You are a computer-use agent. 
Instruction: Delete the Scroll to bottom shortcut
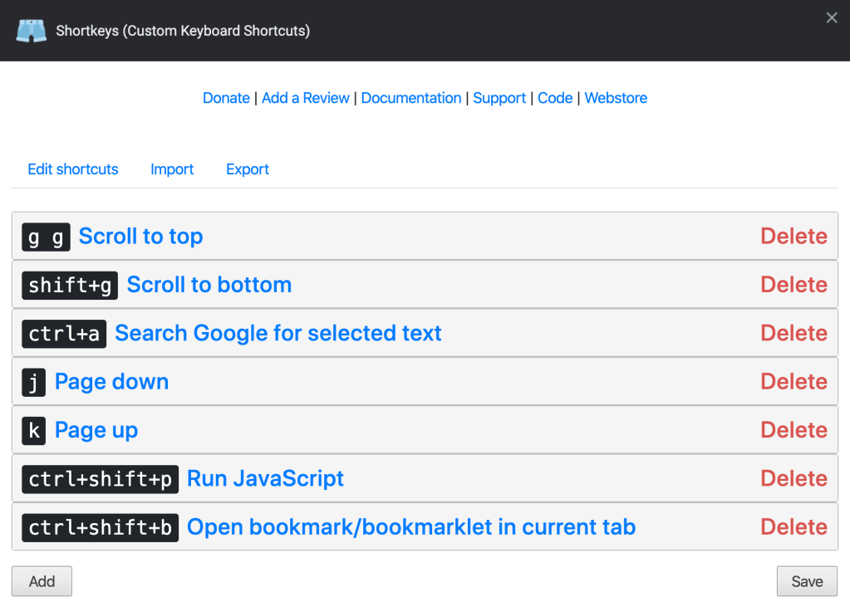[793, 285]
